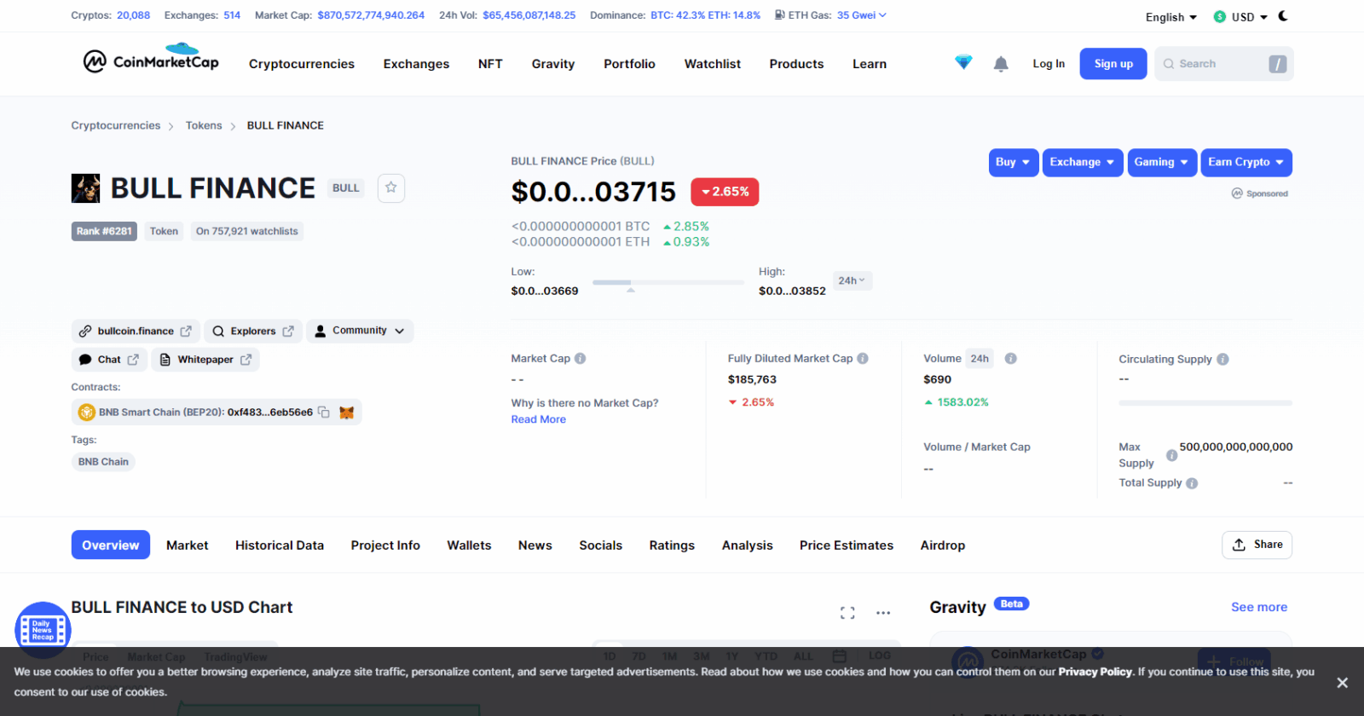Change the 24h low/high range dropdown
This screenshot has height=716, width=1364.
point(852,280)
